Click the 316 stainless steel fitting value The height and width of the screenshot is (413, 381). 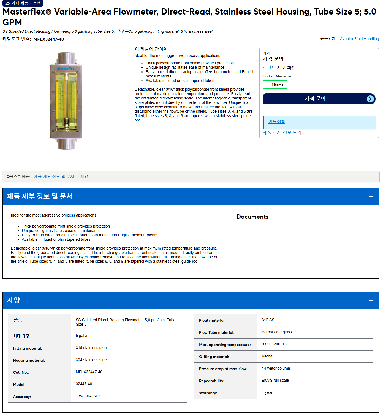(91, 348)
